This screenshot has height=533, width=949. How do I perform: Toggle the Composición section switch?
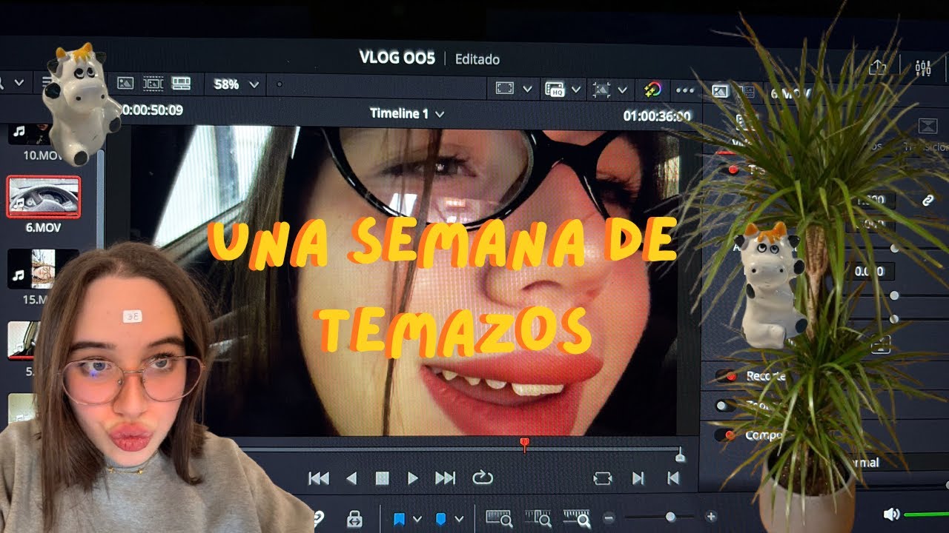coord(726,435)
